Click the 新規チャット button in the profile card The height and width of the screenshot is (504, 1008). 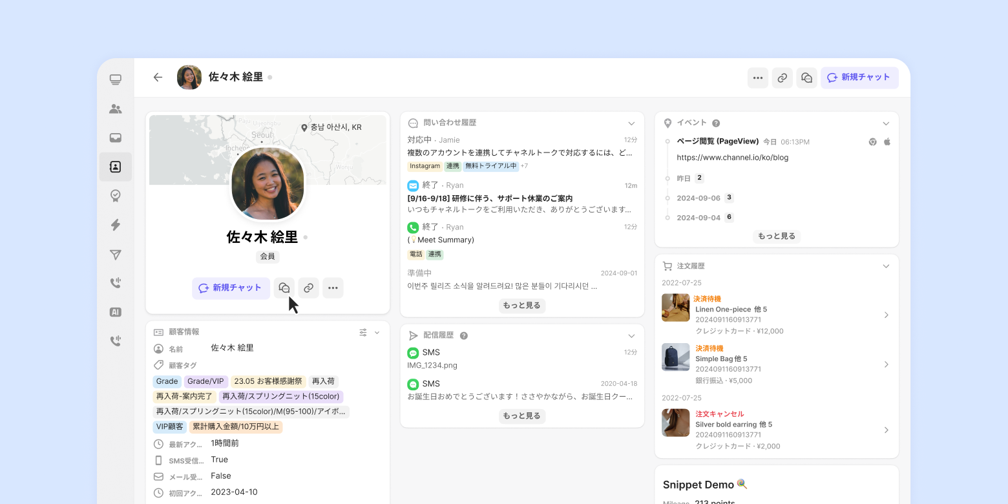coord(231,288)
